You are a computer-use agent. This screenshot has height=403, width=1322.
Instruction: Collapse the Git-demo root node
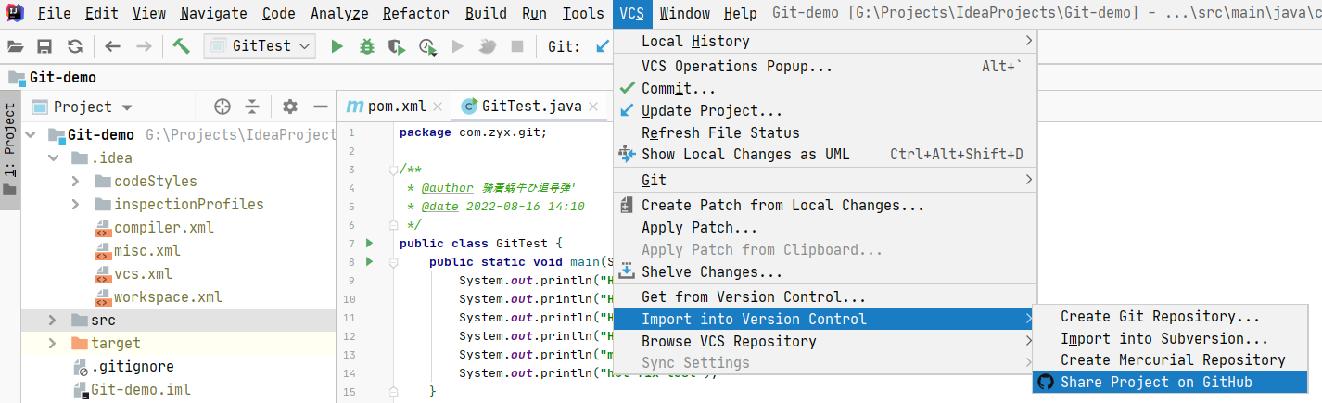coord(30,134)
